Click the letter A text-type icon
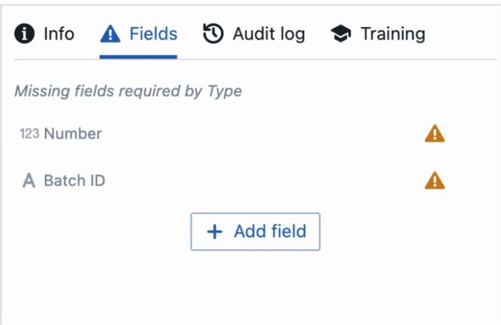The image size is (501, 325). point(29,180)
